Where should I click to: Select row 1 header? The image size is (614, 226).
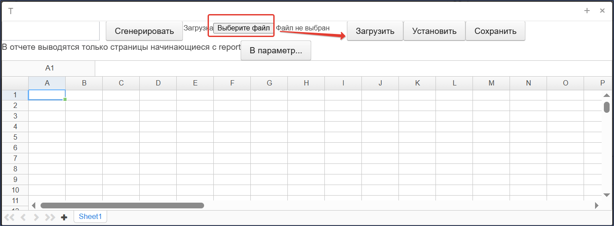tap(15, 95)
